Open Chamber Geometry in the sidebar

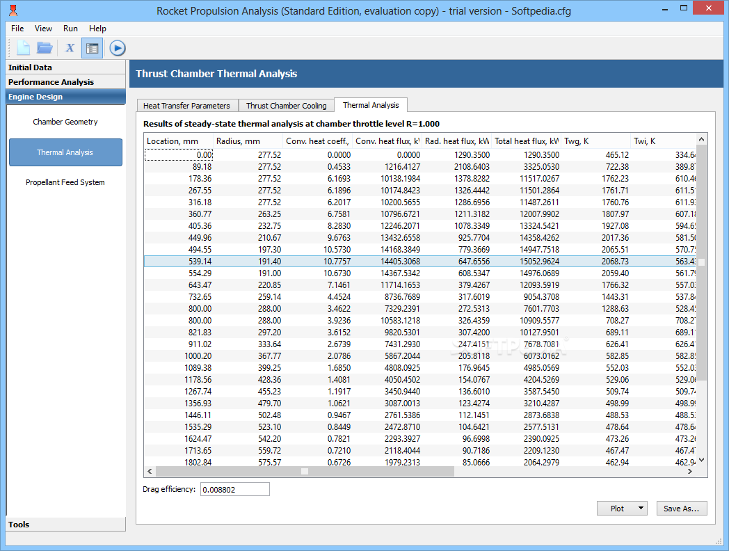pyautogui.click(x=65, y=122)
